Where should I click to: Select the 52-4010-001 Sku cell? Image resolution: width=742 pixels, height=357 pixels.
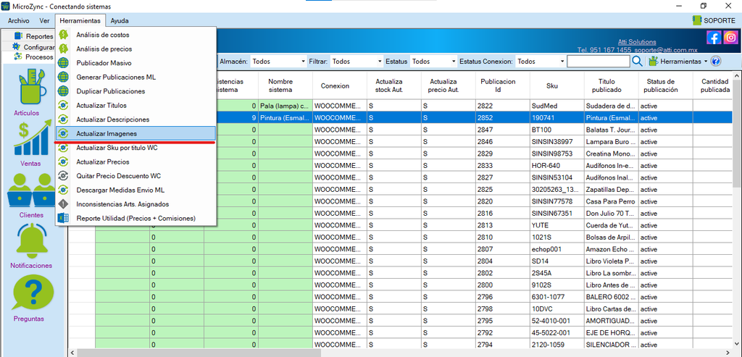point(557,321)
